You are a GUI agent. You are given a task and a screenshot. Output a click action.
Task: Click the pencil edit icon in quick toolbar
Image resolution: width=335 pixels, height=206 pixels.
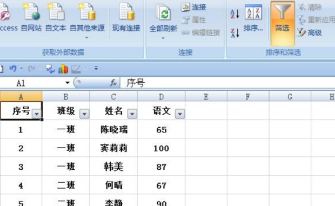coord(76,69)
